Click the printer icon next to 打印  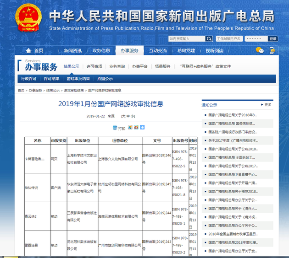point(115,128)
